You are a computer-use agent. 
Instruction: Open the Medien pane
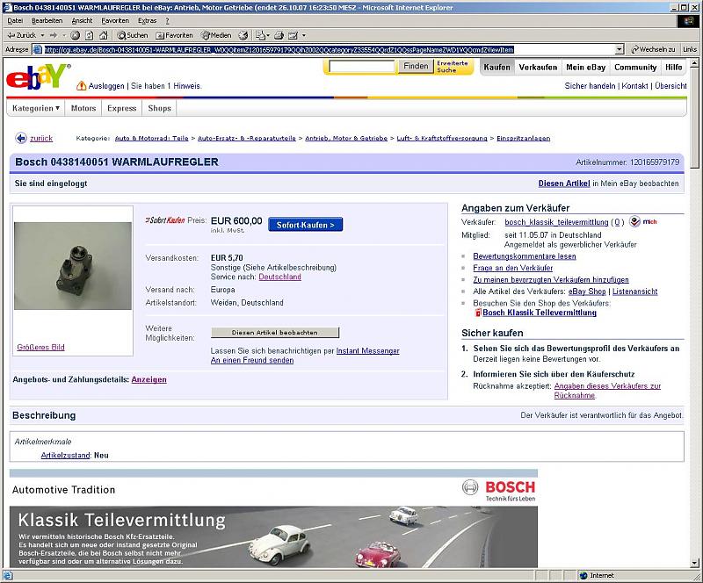click(x=216, y=35)
